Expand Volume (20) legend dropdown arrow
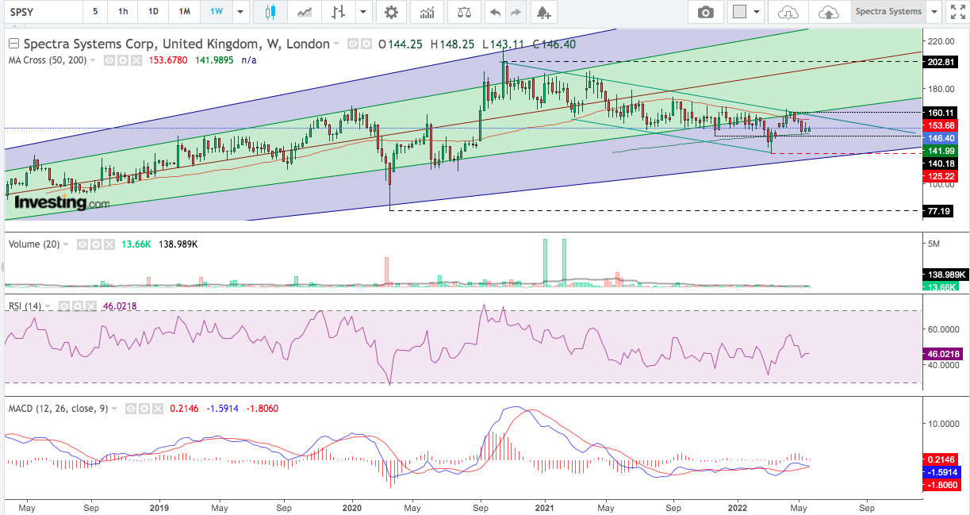 pyautogui.click(x=67, y=244)
